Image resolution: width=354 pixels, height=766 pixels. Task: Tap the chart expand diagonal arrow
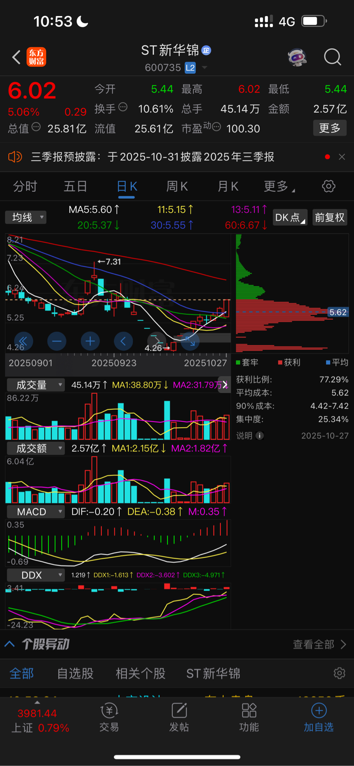point(190,341)
